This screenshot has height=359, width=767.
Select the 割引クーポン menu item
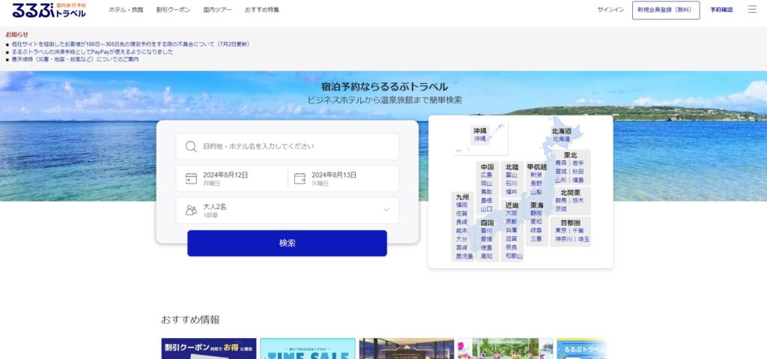[x=172, y=10]
